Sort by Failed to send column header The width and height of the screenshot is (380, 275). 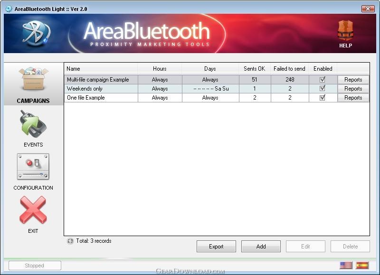(x=289, y=69)
